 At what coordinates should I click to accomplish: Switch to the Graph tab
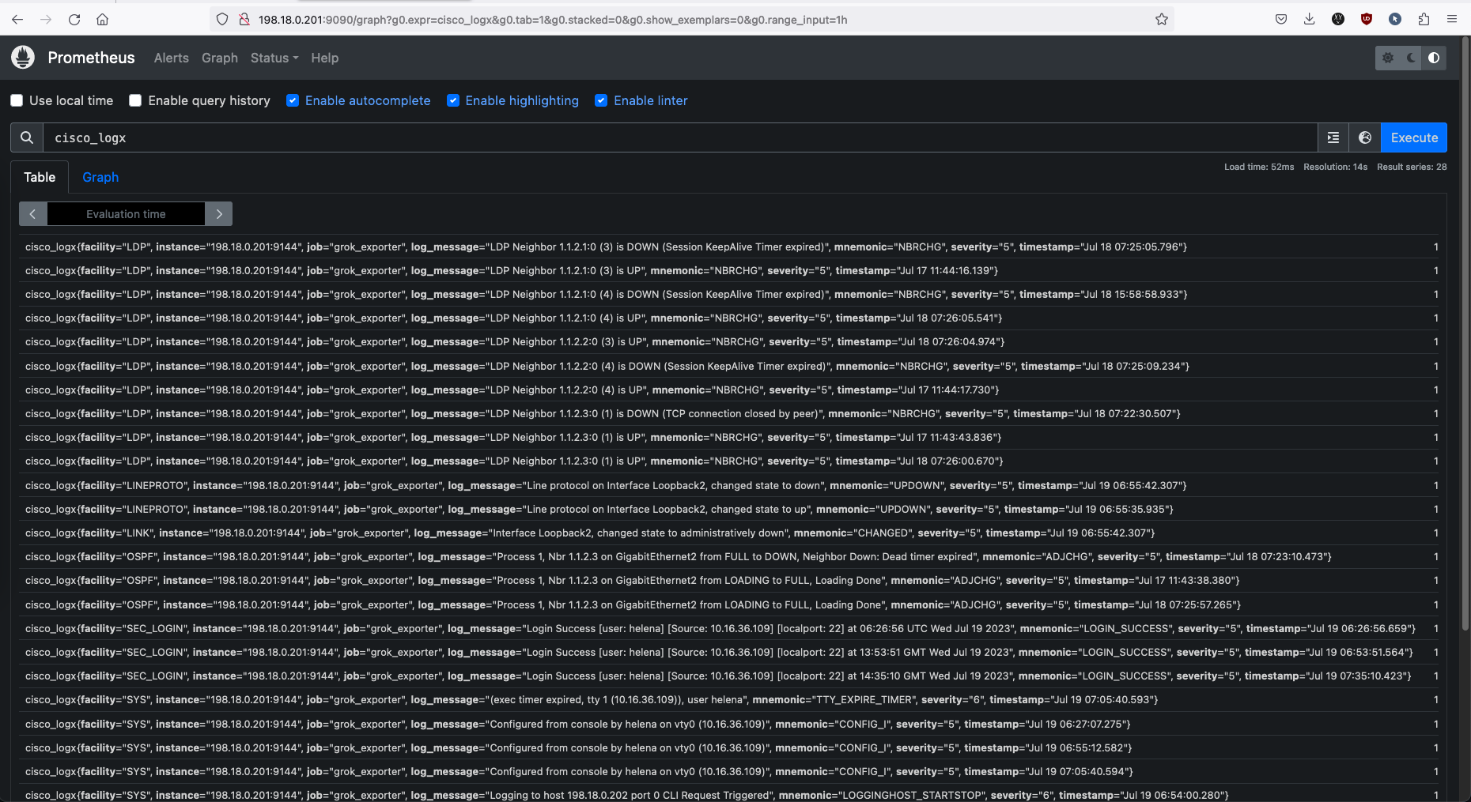click(x=100, y=177)
